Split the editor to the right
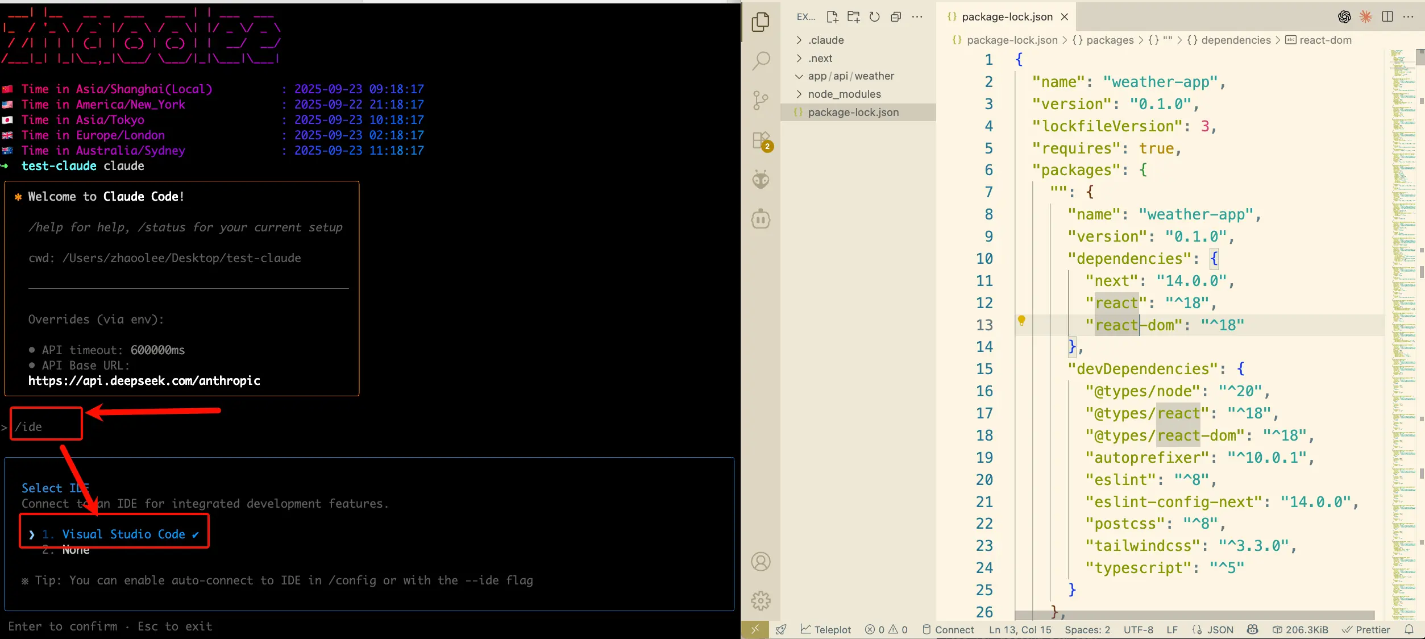The image size is (1425, 639). click(1387, 17)
